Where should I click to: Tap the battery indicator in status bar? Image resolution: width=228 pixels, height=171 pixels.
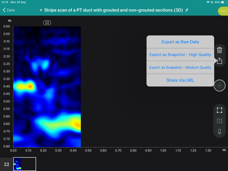224,2
